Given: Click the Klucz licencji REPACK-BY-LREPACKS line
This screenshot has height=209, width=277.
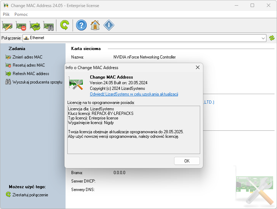Looking at the screenshot, I should click(x=101, y=113).
